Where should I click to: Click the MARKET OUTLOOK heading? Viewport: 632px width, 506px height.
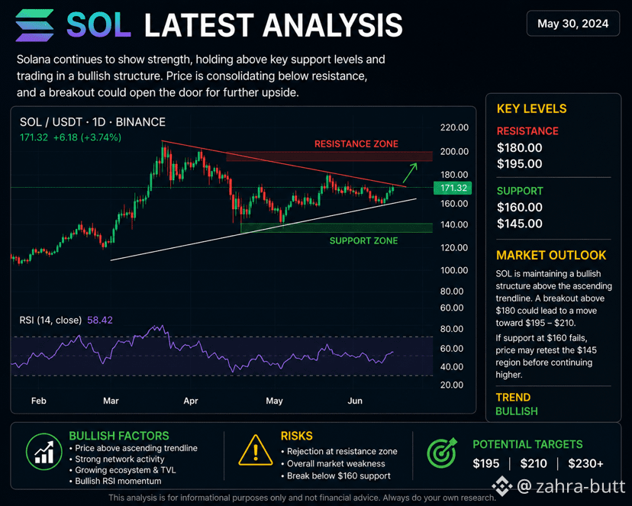[551, 256]
